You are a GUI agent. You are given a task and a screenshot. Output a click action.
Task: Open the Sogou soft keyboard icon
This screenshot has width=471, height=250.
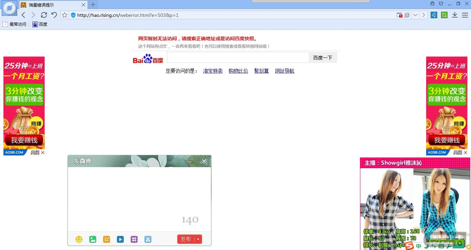[x=441, y=246]
